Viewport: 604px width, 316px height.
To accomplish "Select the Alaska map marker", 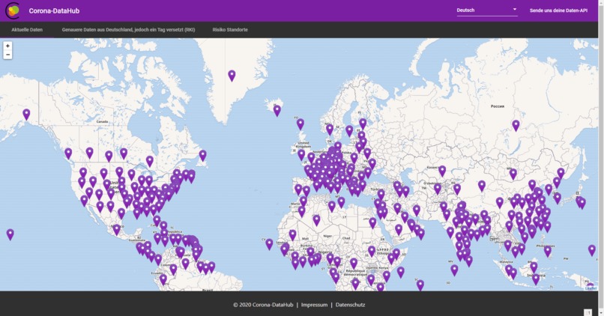I will (x=26, y=115).
